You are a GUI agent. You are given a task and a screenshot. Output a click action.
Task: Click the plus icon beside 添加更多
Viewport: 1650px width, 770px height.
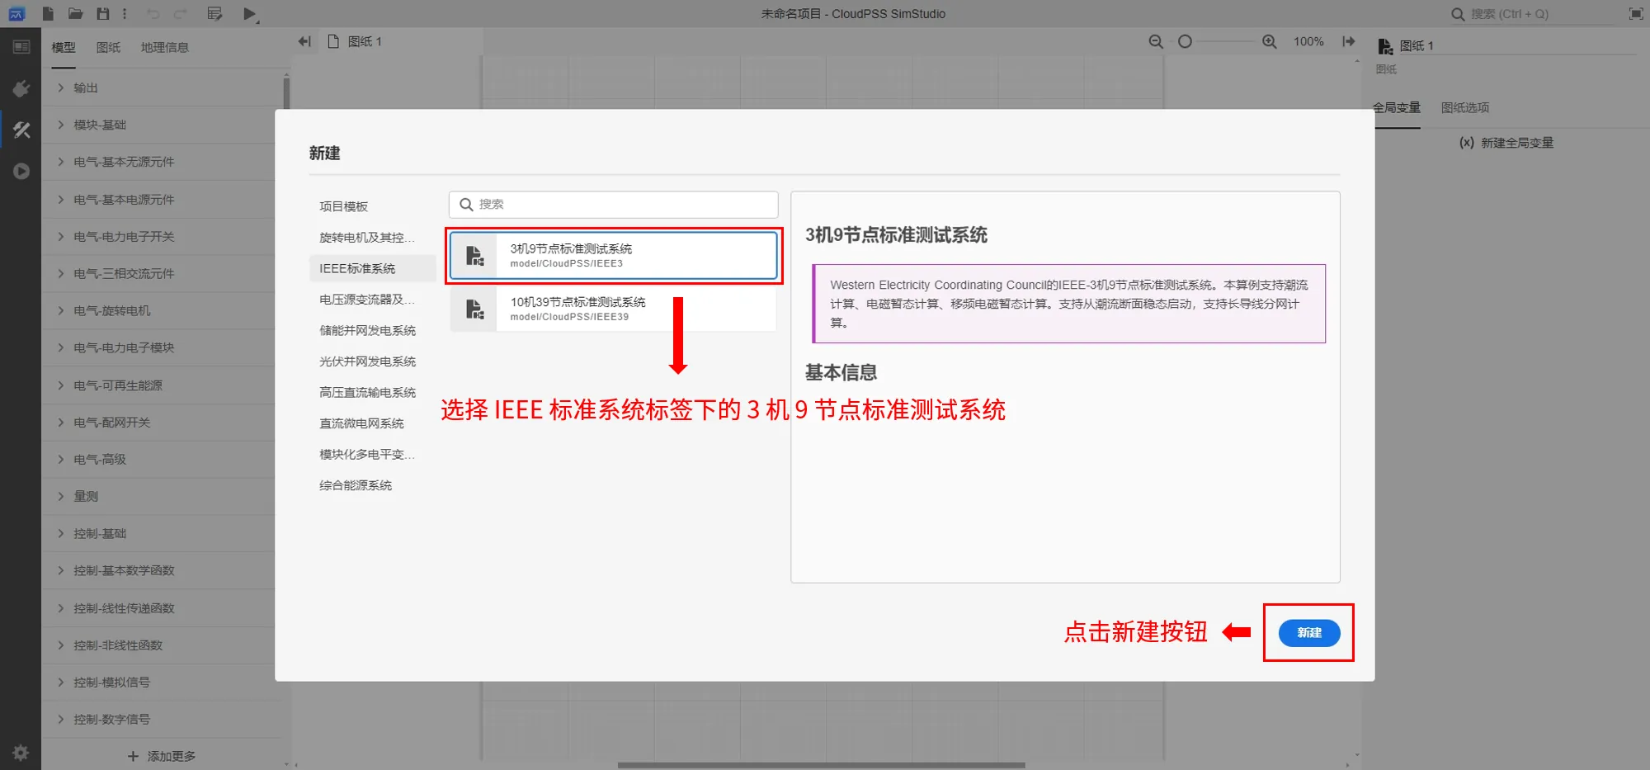point(133,756)
